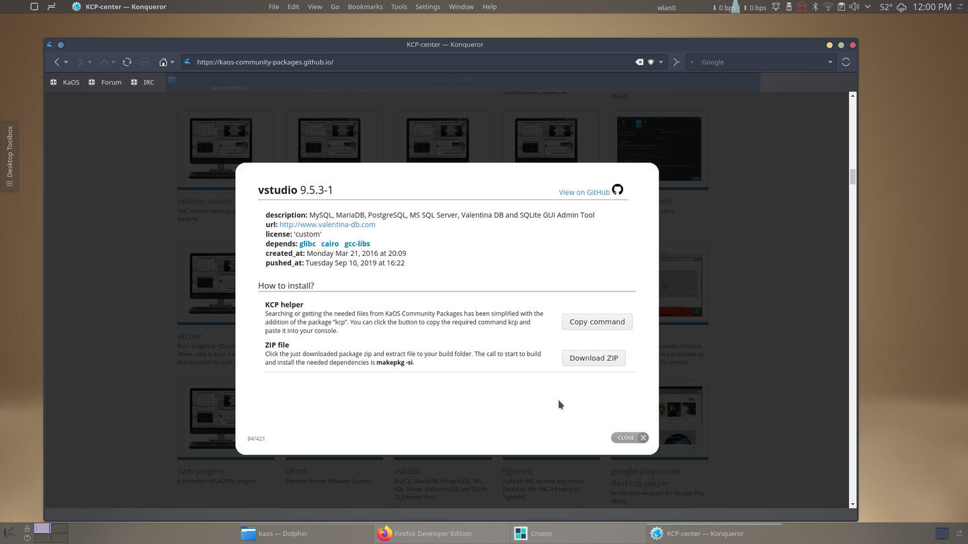Switch to Firefox Developer Edition in taskbar
Viewport: 968px width, 544px height.
pos(442,533)
